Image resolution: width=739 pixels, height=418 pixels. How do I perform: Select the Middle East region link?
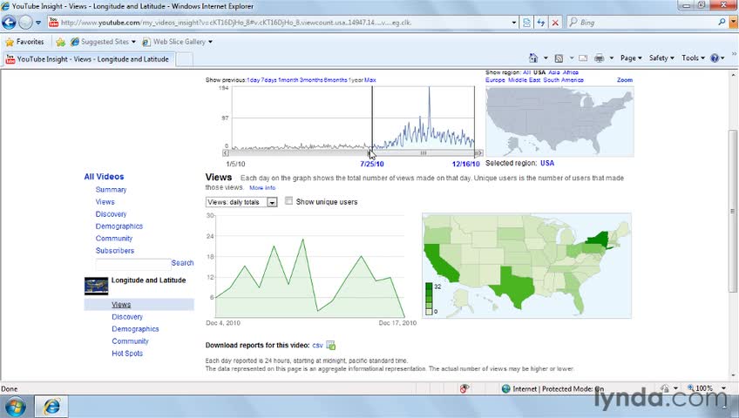coord(524,80)
